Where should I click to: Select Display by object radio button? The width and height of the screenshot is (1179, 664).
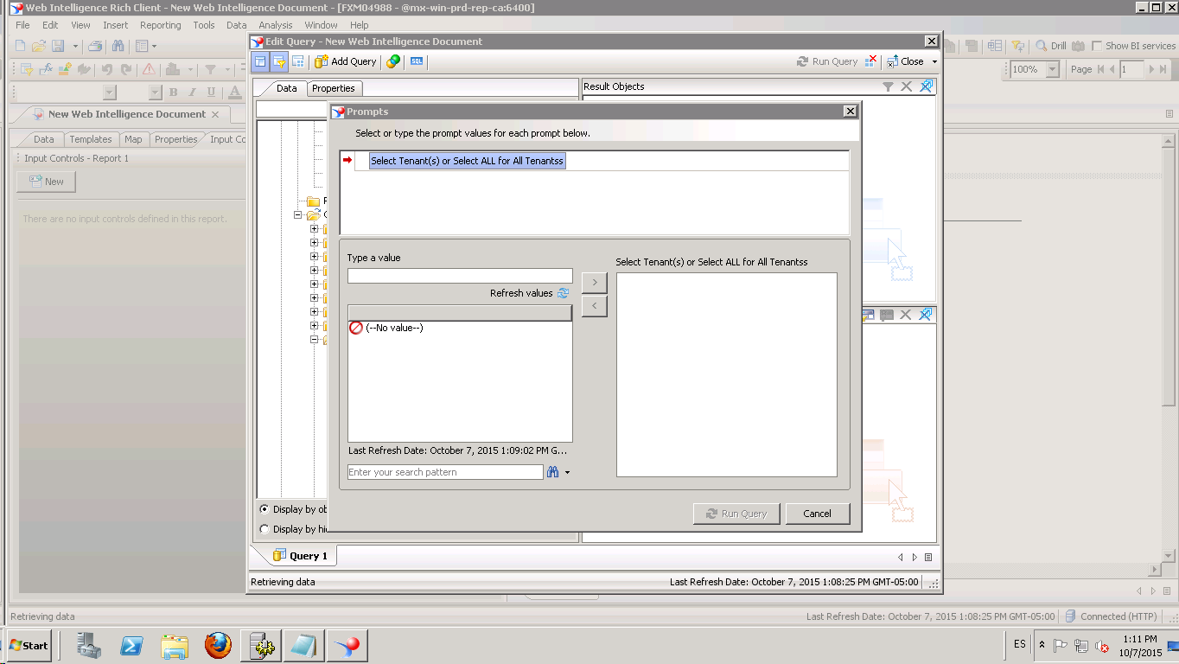pos(264,509)
